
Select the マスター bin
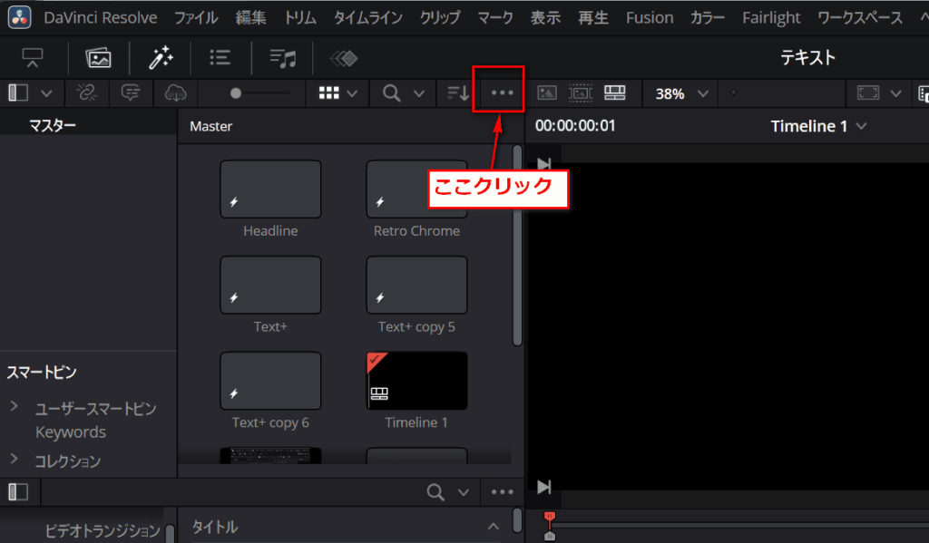pos(52,125)
